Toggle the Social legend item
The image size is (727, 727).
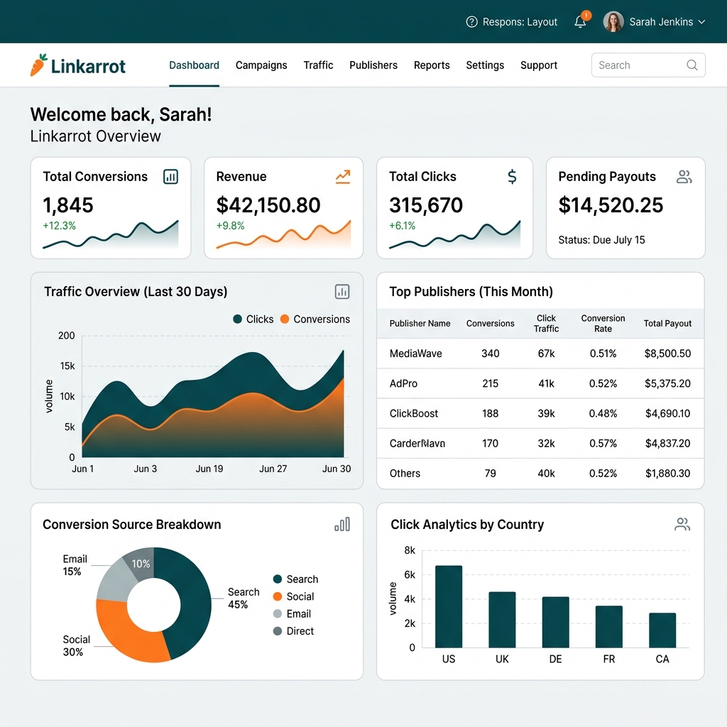coord(293,596)
